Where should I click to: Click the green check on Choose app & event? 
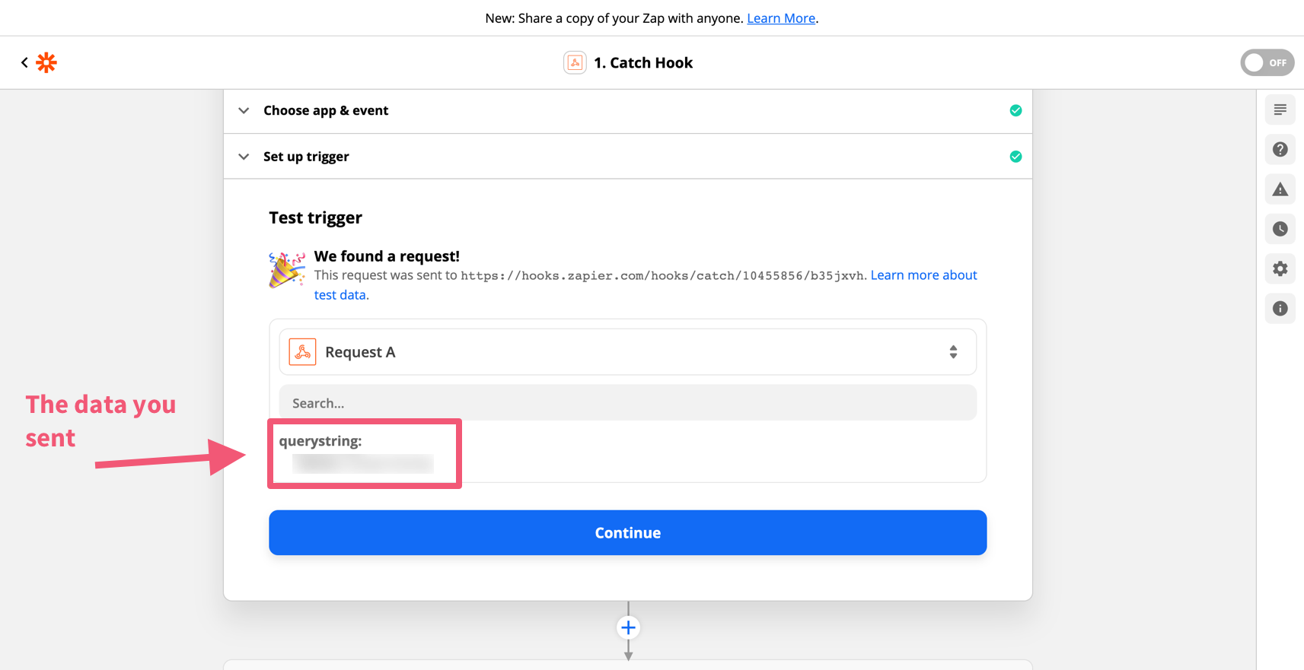[1015, 111]
